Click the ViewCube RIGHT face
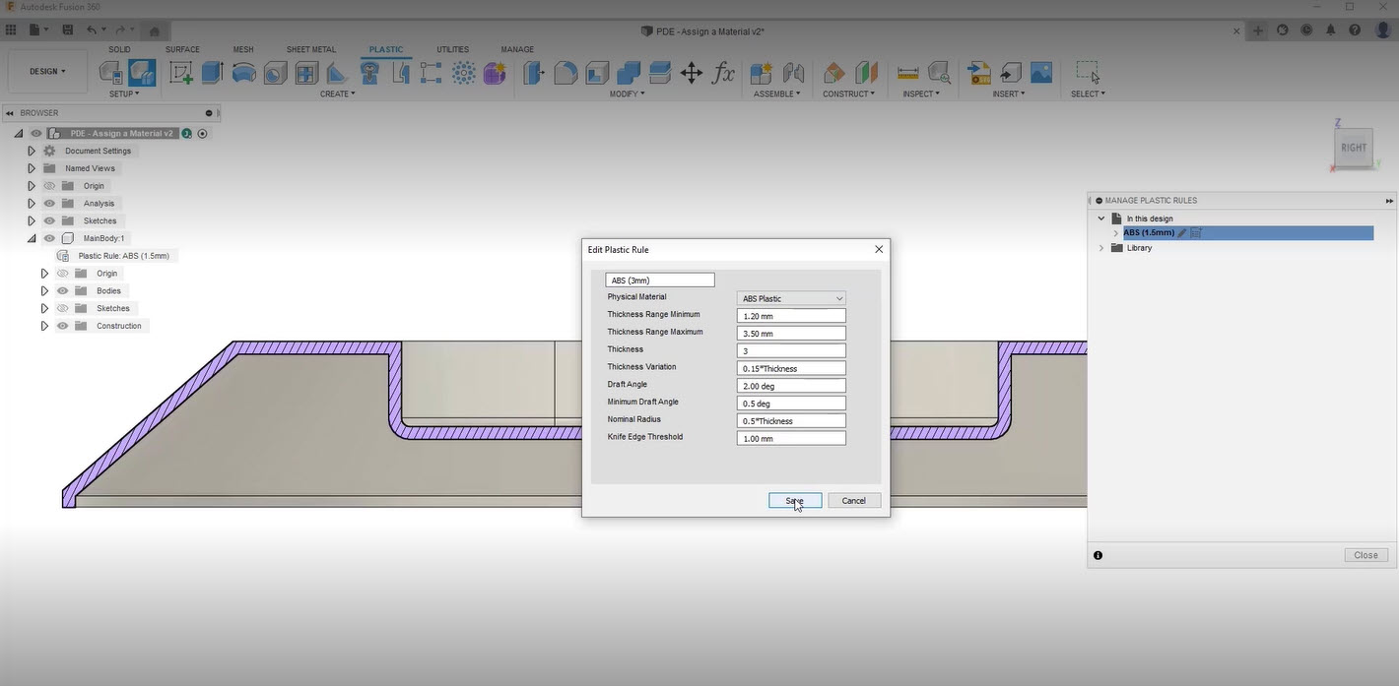Screen dimensions: 1399x686 click(x=1353, y=148)
